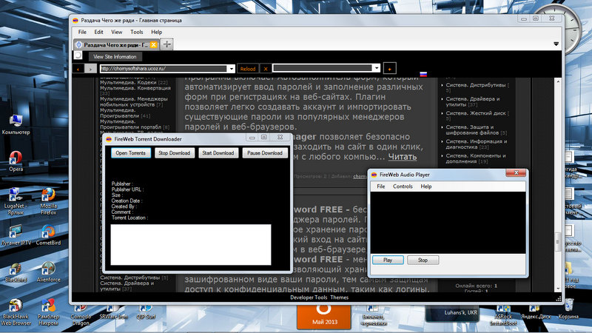The width and height of the screenshot is (592, 333).
Task: Click the browser back arrow button
Action: pos(78,69)
